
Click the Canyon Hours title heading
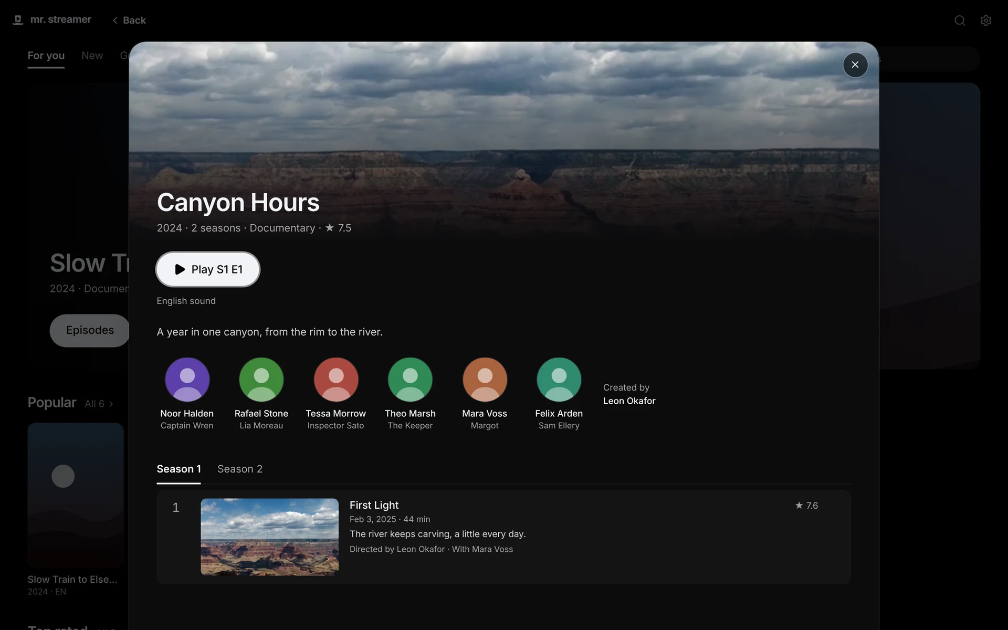pos(238,202)
